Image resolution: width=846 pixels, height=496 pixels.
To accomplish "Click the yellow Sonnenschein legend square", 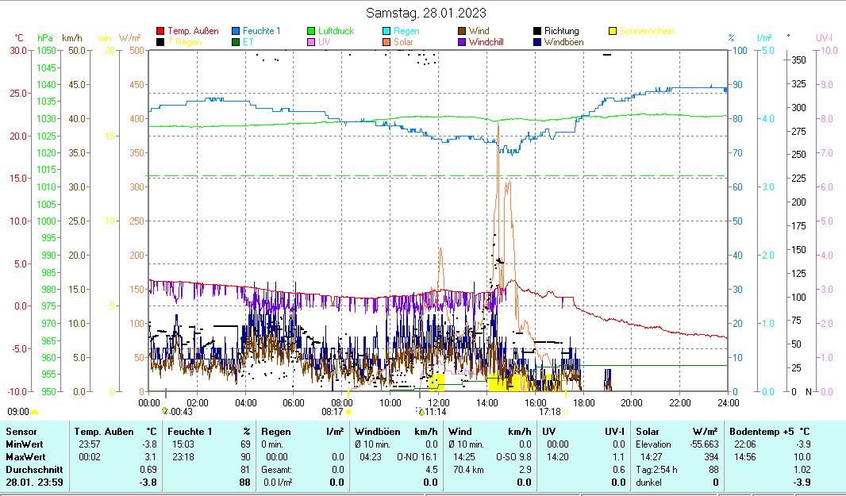I will 613,32.
